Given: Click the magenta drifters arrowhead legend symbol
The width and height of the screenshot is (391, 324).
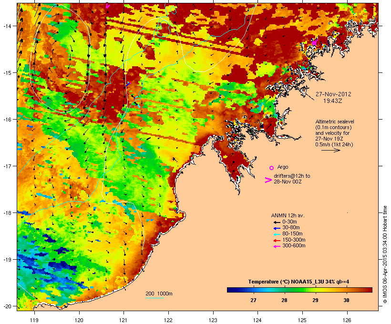Looking at the screenshot, I should tap(268, 180).
